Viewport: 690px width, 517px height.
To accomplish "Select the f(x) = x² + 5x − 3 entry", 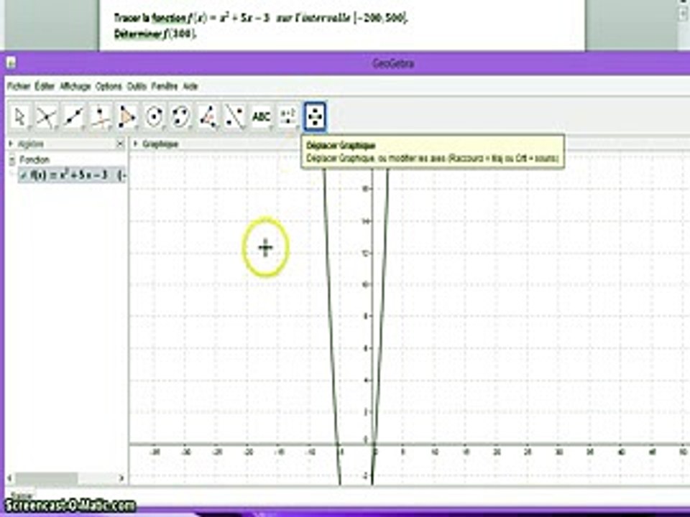I will (x=72, y=175).
